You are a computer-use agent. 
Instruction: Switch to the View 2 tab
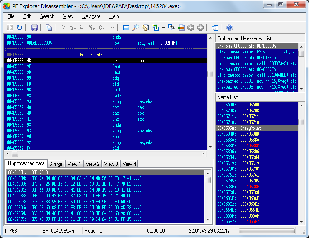pyautogui.click(x=93, y=164)
